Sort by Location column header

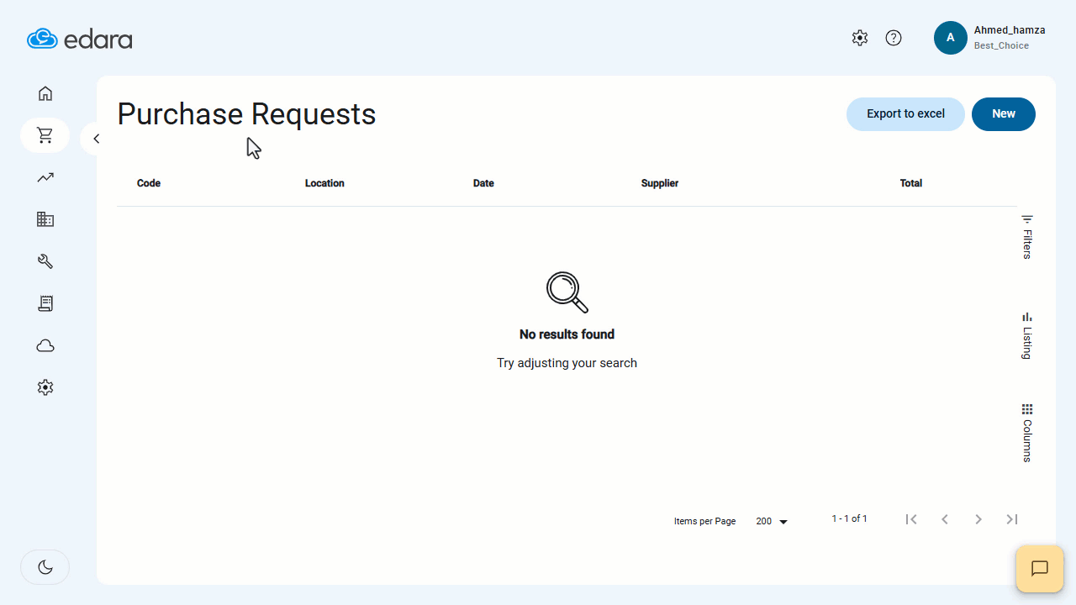[324, 183]
